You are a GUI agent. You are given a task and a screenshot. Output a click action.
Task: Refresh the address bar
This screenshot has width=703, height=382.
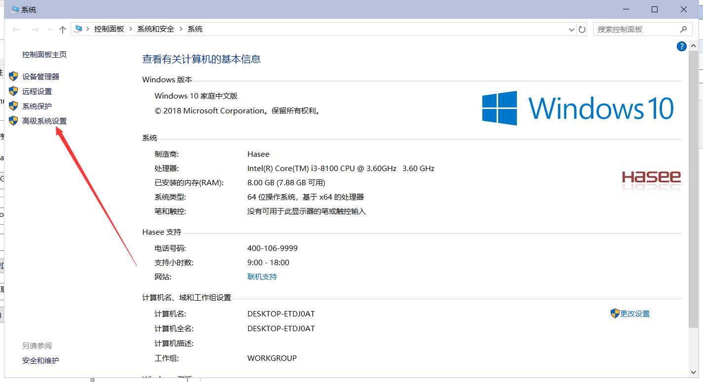[582, 30]
